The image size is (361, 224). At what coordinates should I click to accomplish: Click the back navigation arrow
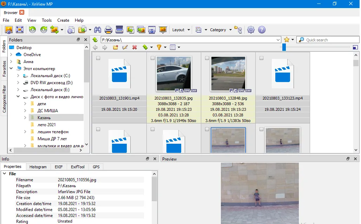tap(95, 47)
